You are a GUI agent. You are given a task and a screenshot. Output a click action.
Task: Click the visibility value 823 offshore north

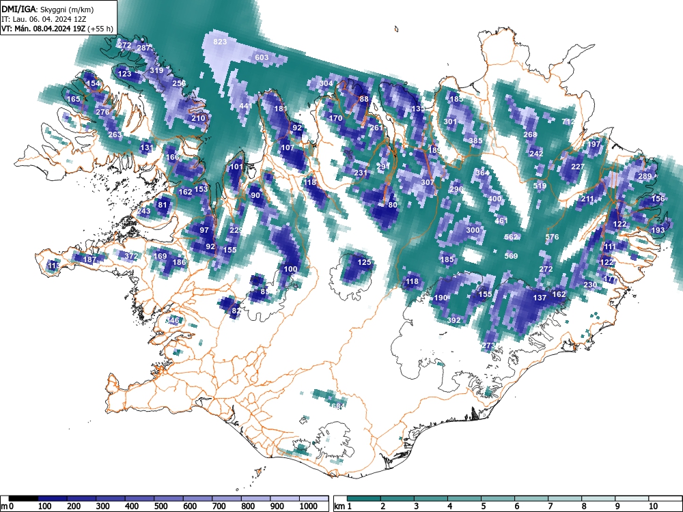(x=220, y=42)
